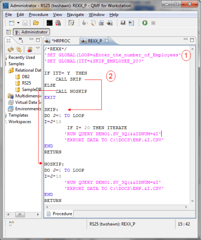Click explorer scrollbar left arrow
The height and width of the screenshot is (240, 201).
pos(8,214)
